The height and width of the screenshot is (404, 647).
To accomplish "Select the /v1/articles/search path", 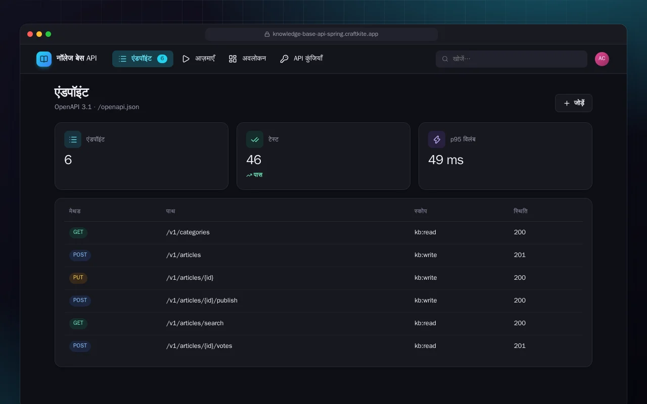I will click(x=195, y=323).
